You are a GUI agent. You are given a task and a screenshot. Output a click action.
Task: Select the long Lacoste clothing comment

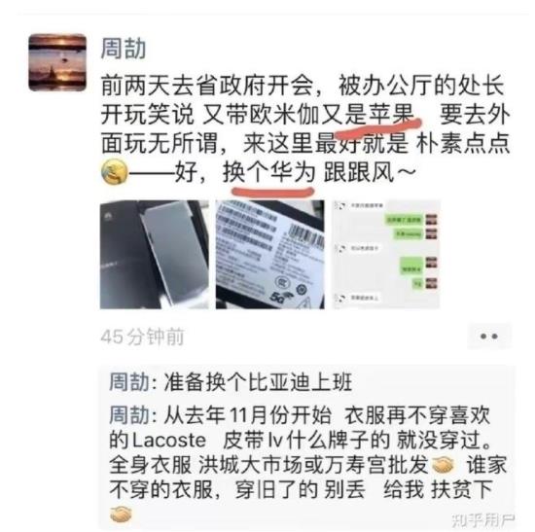click(x=308, y=465)
